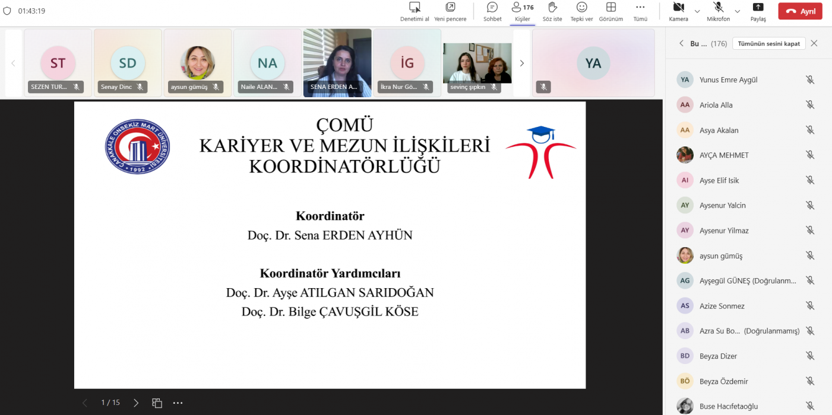Click mic-off icon beside Asya Akalan
This screenshot has width=832, height=415.
click(809, 130)
